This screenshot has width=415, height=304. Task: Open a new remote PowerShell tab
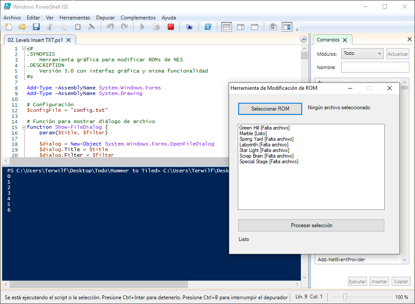189,27
